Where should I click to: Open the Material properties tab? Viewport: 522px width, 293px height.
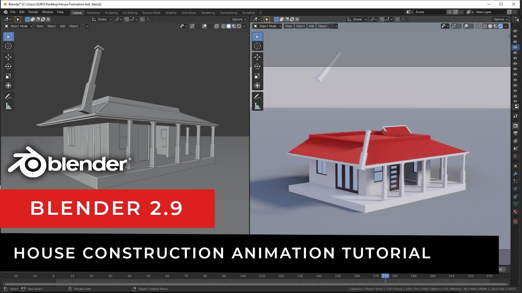coord(515,212)
